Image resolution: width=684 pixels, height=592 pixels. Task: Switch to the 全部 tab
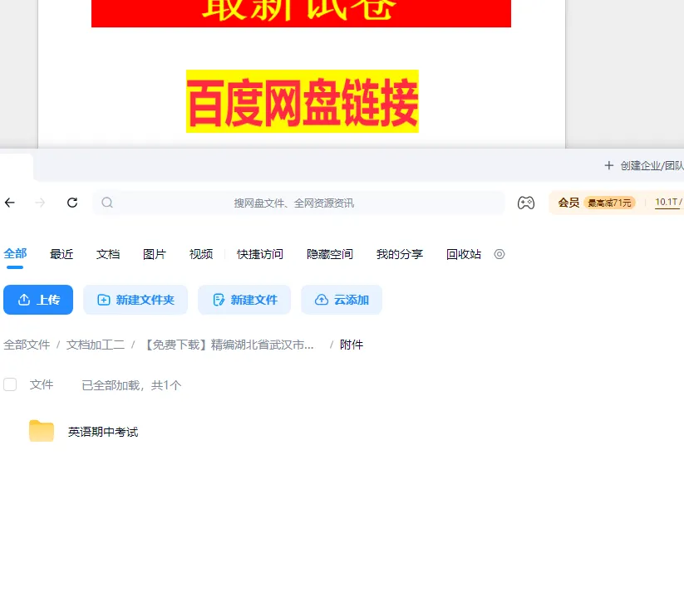pyautogui.click(x=15, y=254)
